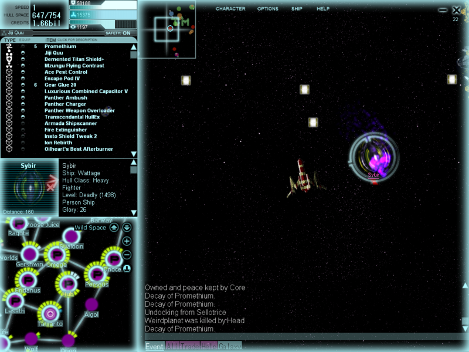Toggle equip for Panther Ambush
469x352 pixels.
[23, 98]
